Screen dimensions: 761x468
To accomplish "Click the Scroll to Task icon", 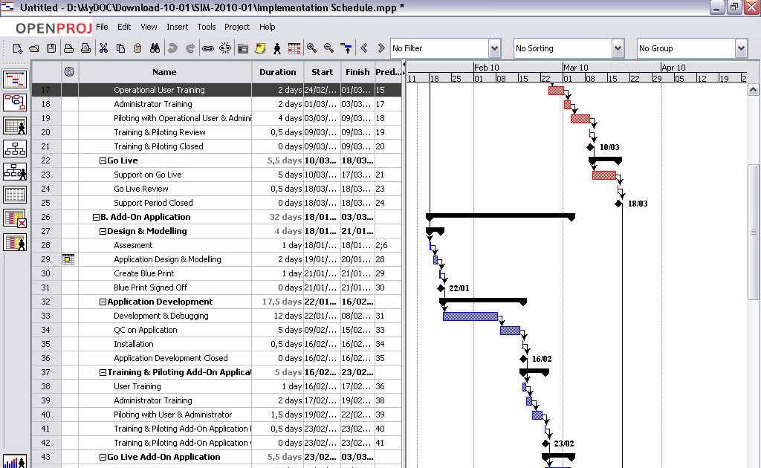I will [346, 48].
